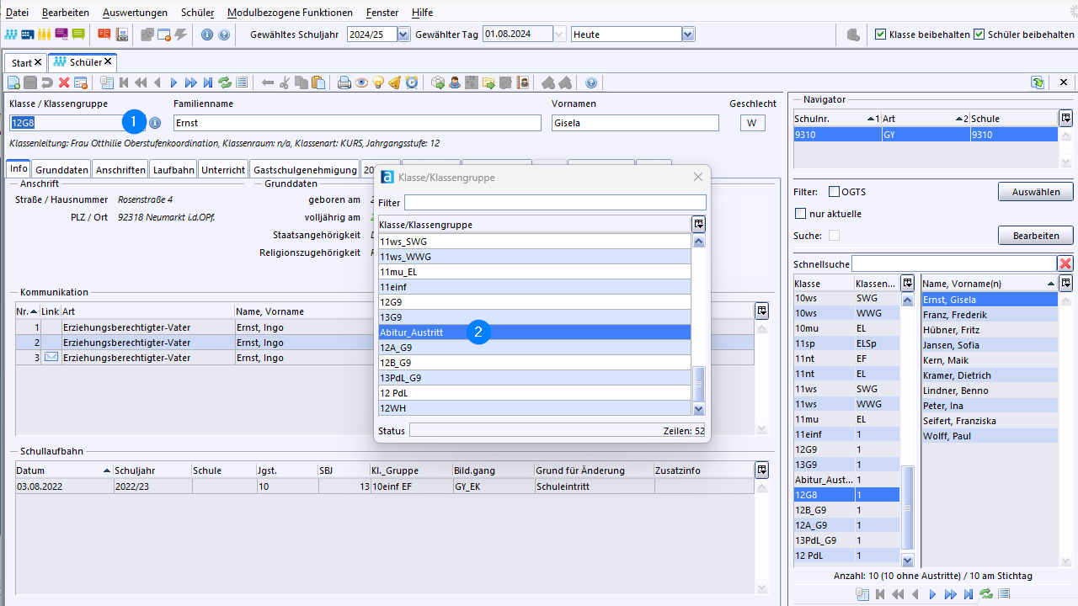Click the light bulb icon
The image size is (1078, 606).
click(378, 82)
